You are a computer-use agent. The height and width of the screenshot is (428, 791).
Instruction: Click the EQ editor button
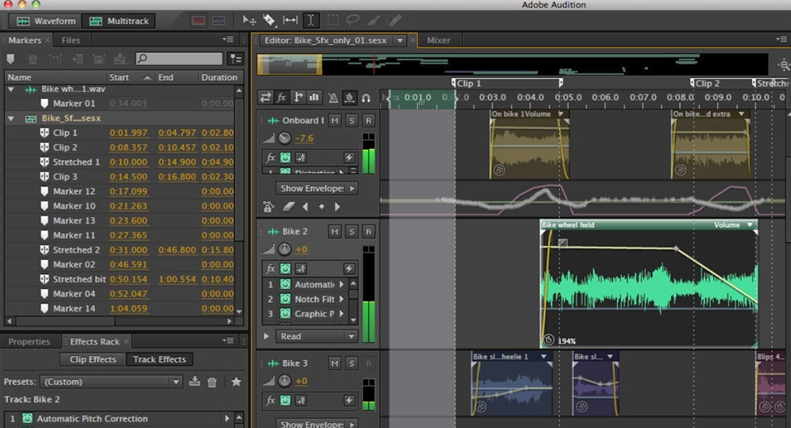click(314, 97)
